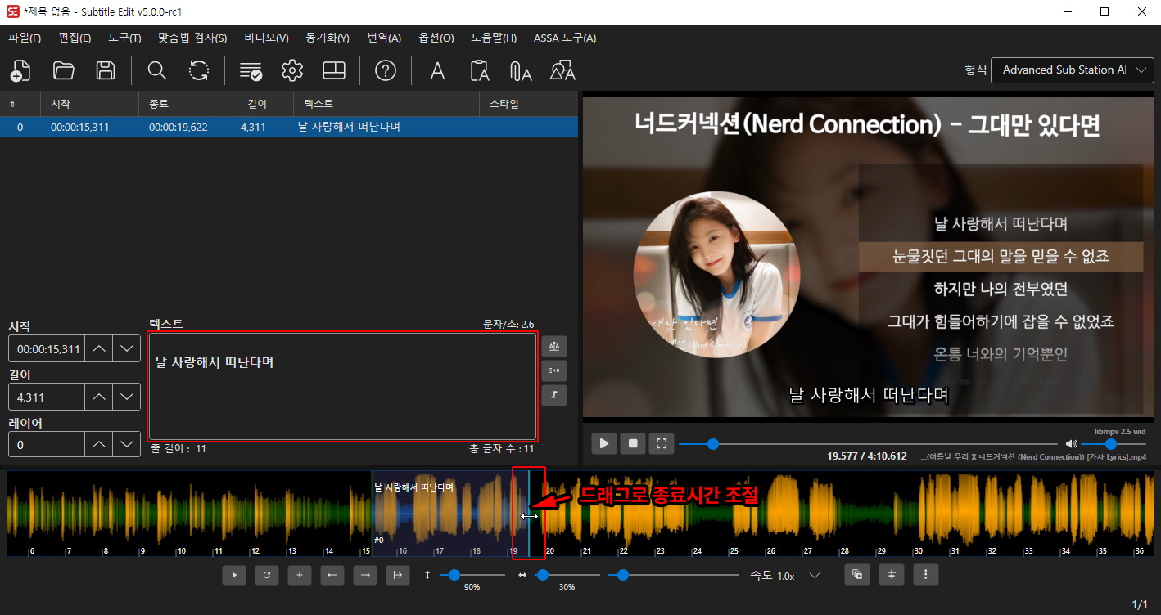This screenshot has width=1161, height=615.
Task: Click the Replace circular arrows icon
Action: click(199, 70)
